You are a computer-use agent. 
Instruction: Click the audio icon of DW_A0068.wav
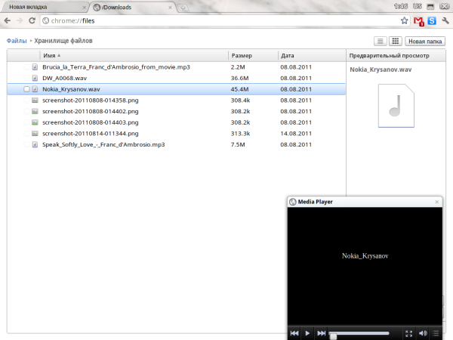[x=35, y=78]
